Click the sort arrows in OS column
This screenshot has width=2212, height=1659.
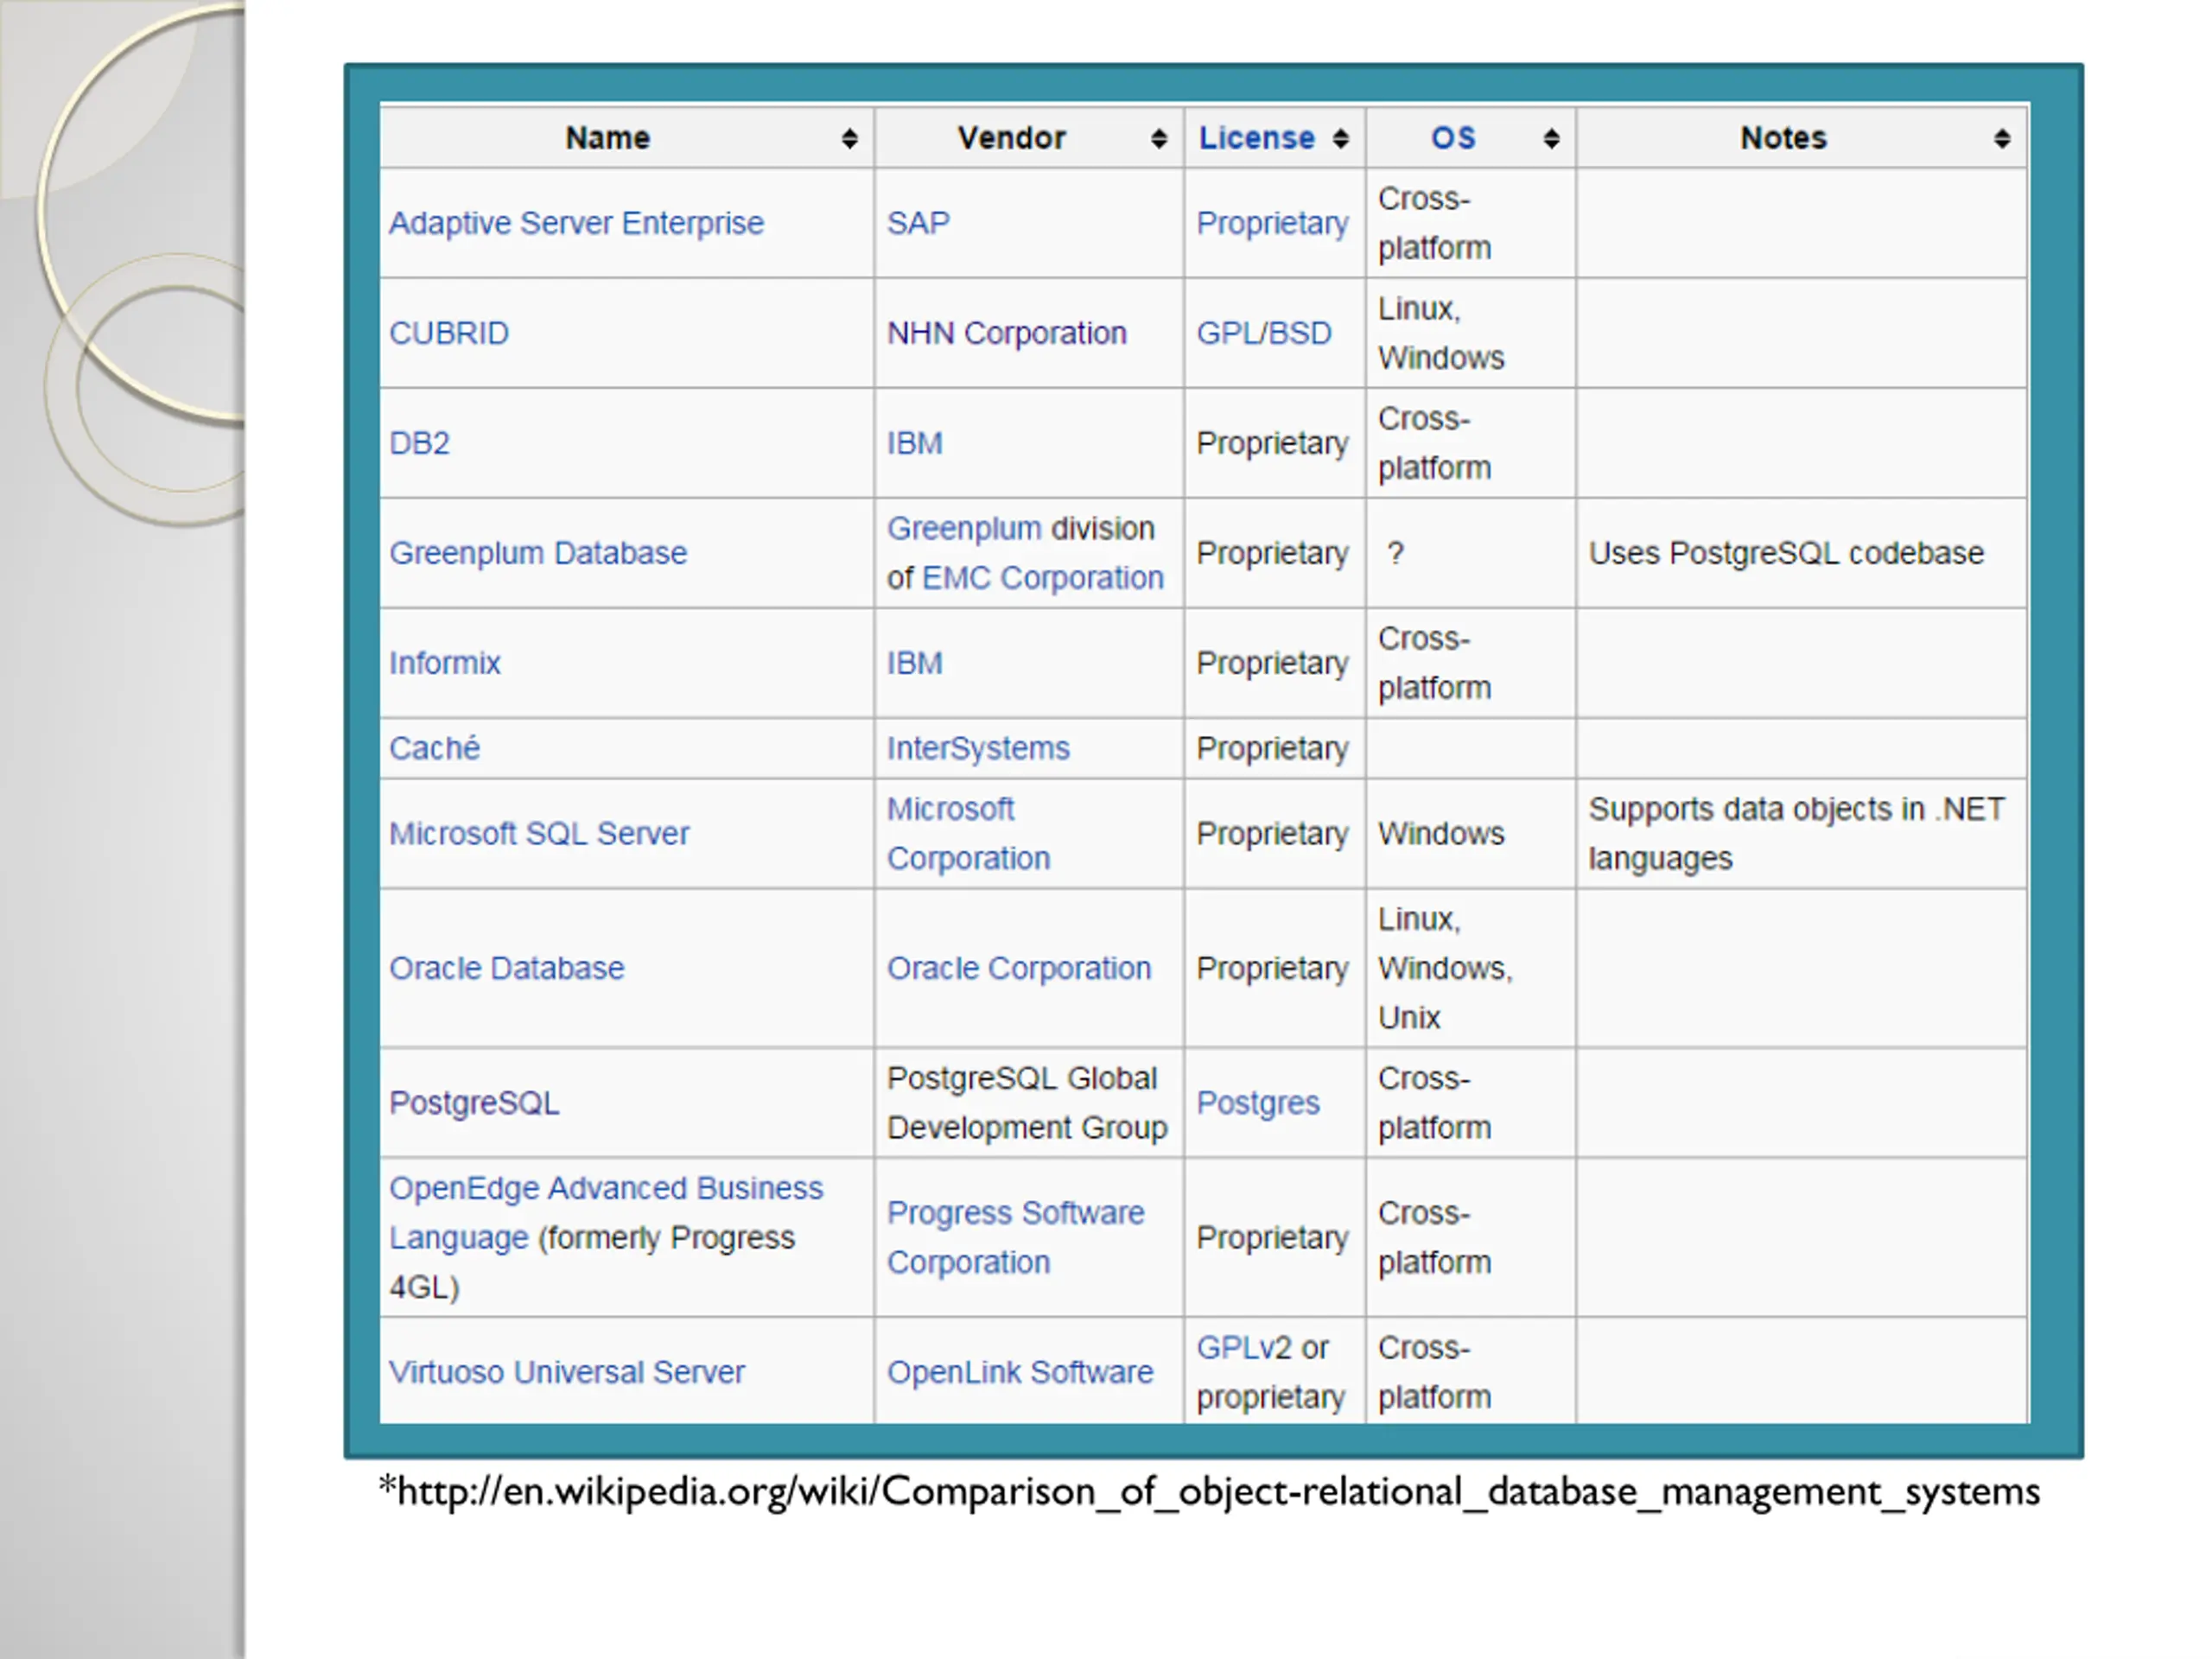click(1551, 139)
